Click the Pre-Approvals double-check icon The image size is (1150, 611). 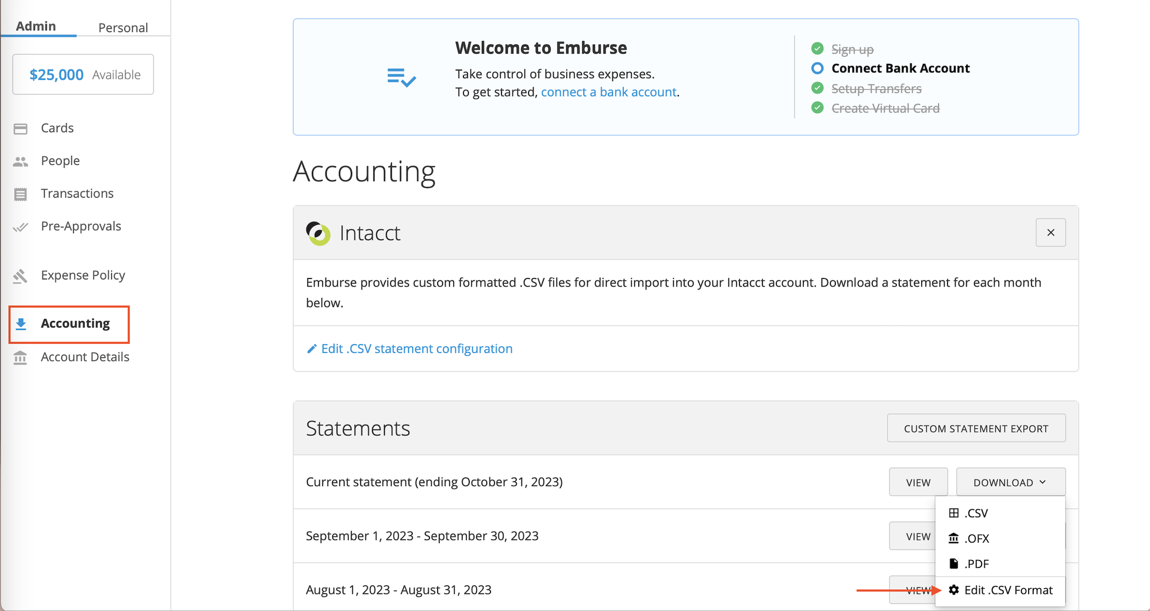point(21,226)
